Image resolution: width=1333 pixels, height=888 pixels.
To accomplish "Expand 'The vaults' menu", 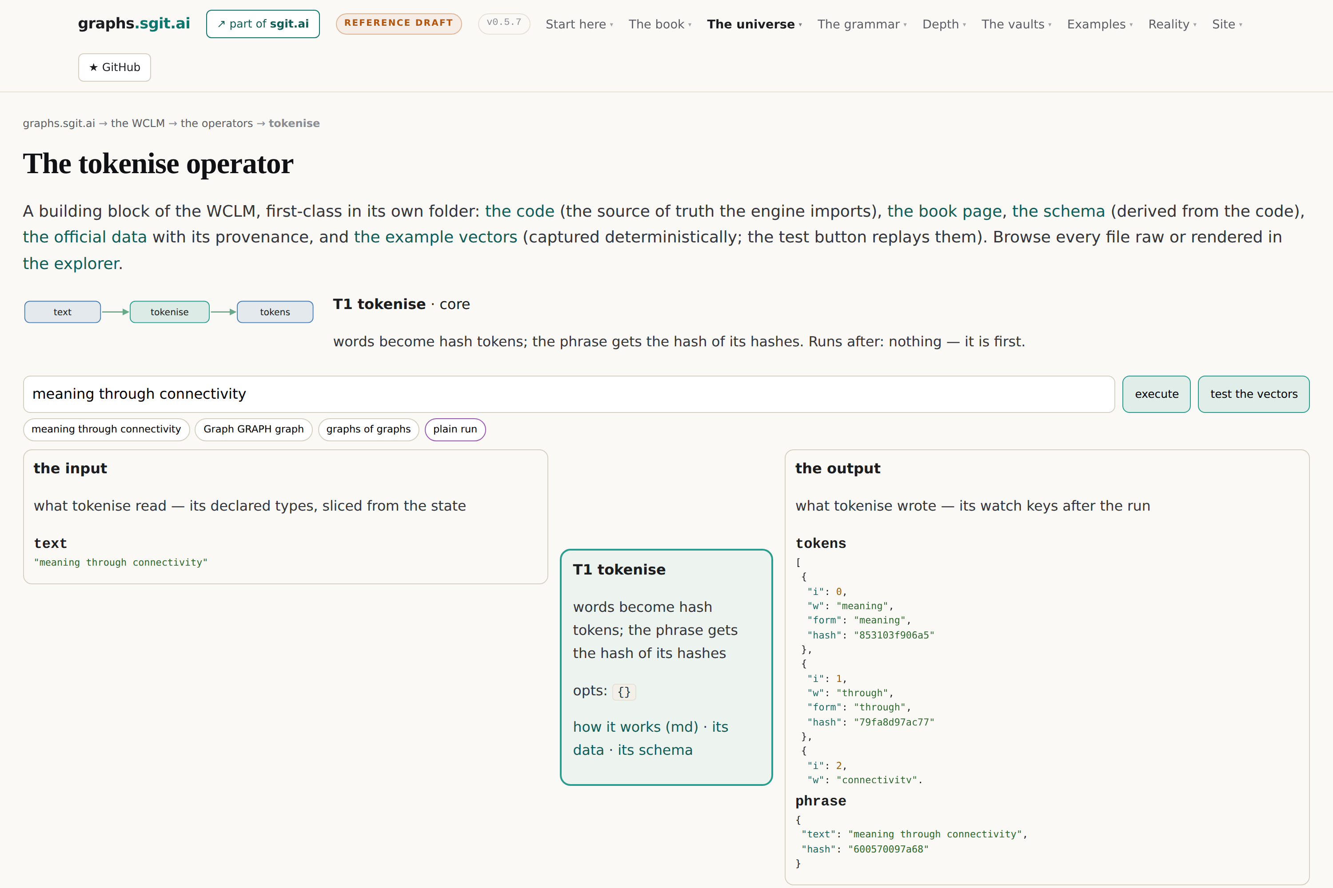I will (x=1016, y=24).
